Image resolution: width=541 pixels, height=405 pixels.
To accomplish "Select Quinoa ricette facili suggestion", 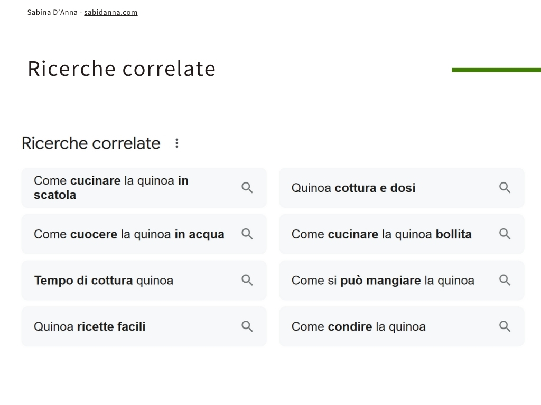I will [144, 326].
